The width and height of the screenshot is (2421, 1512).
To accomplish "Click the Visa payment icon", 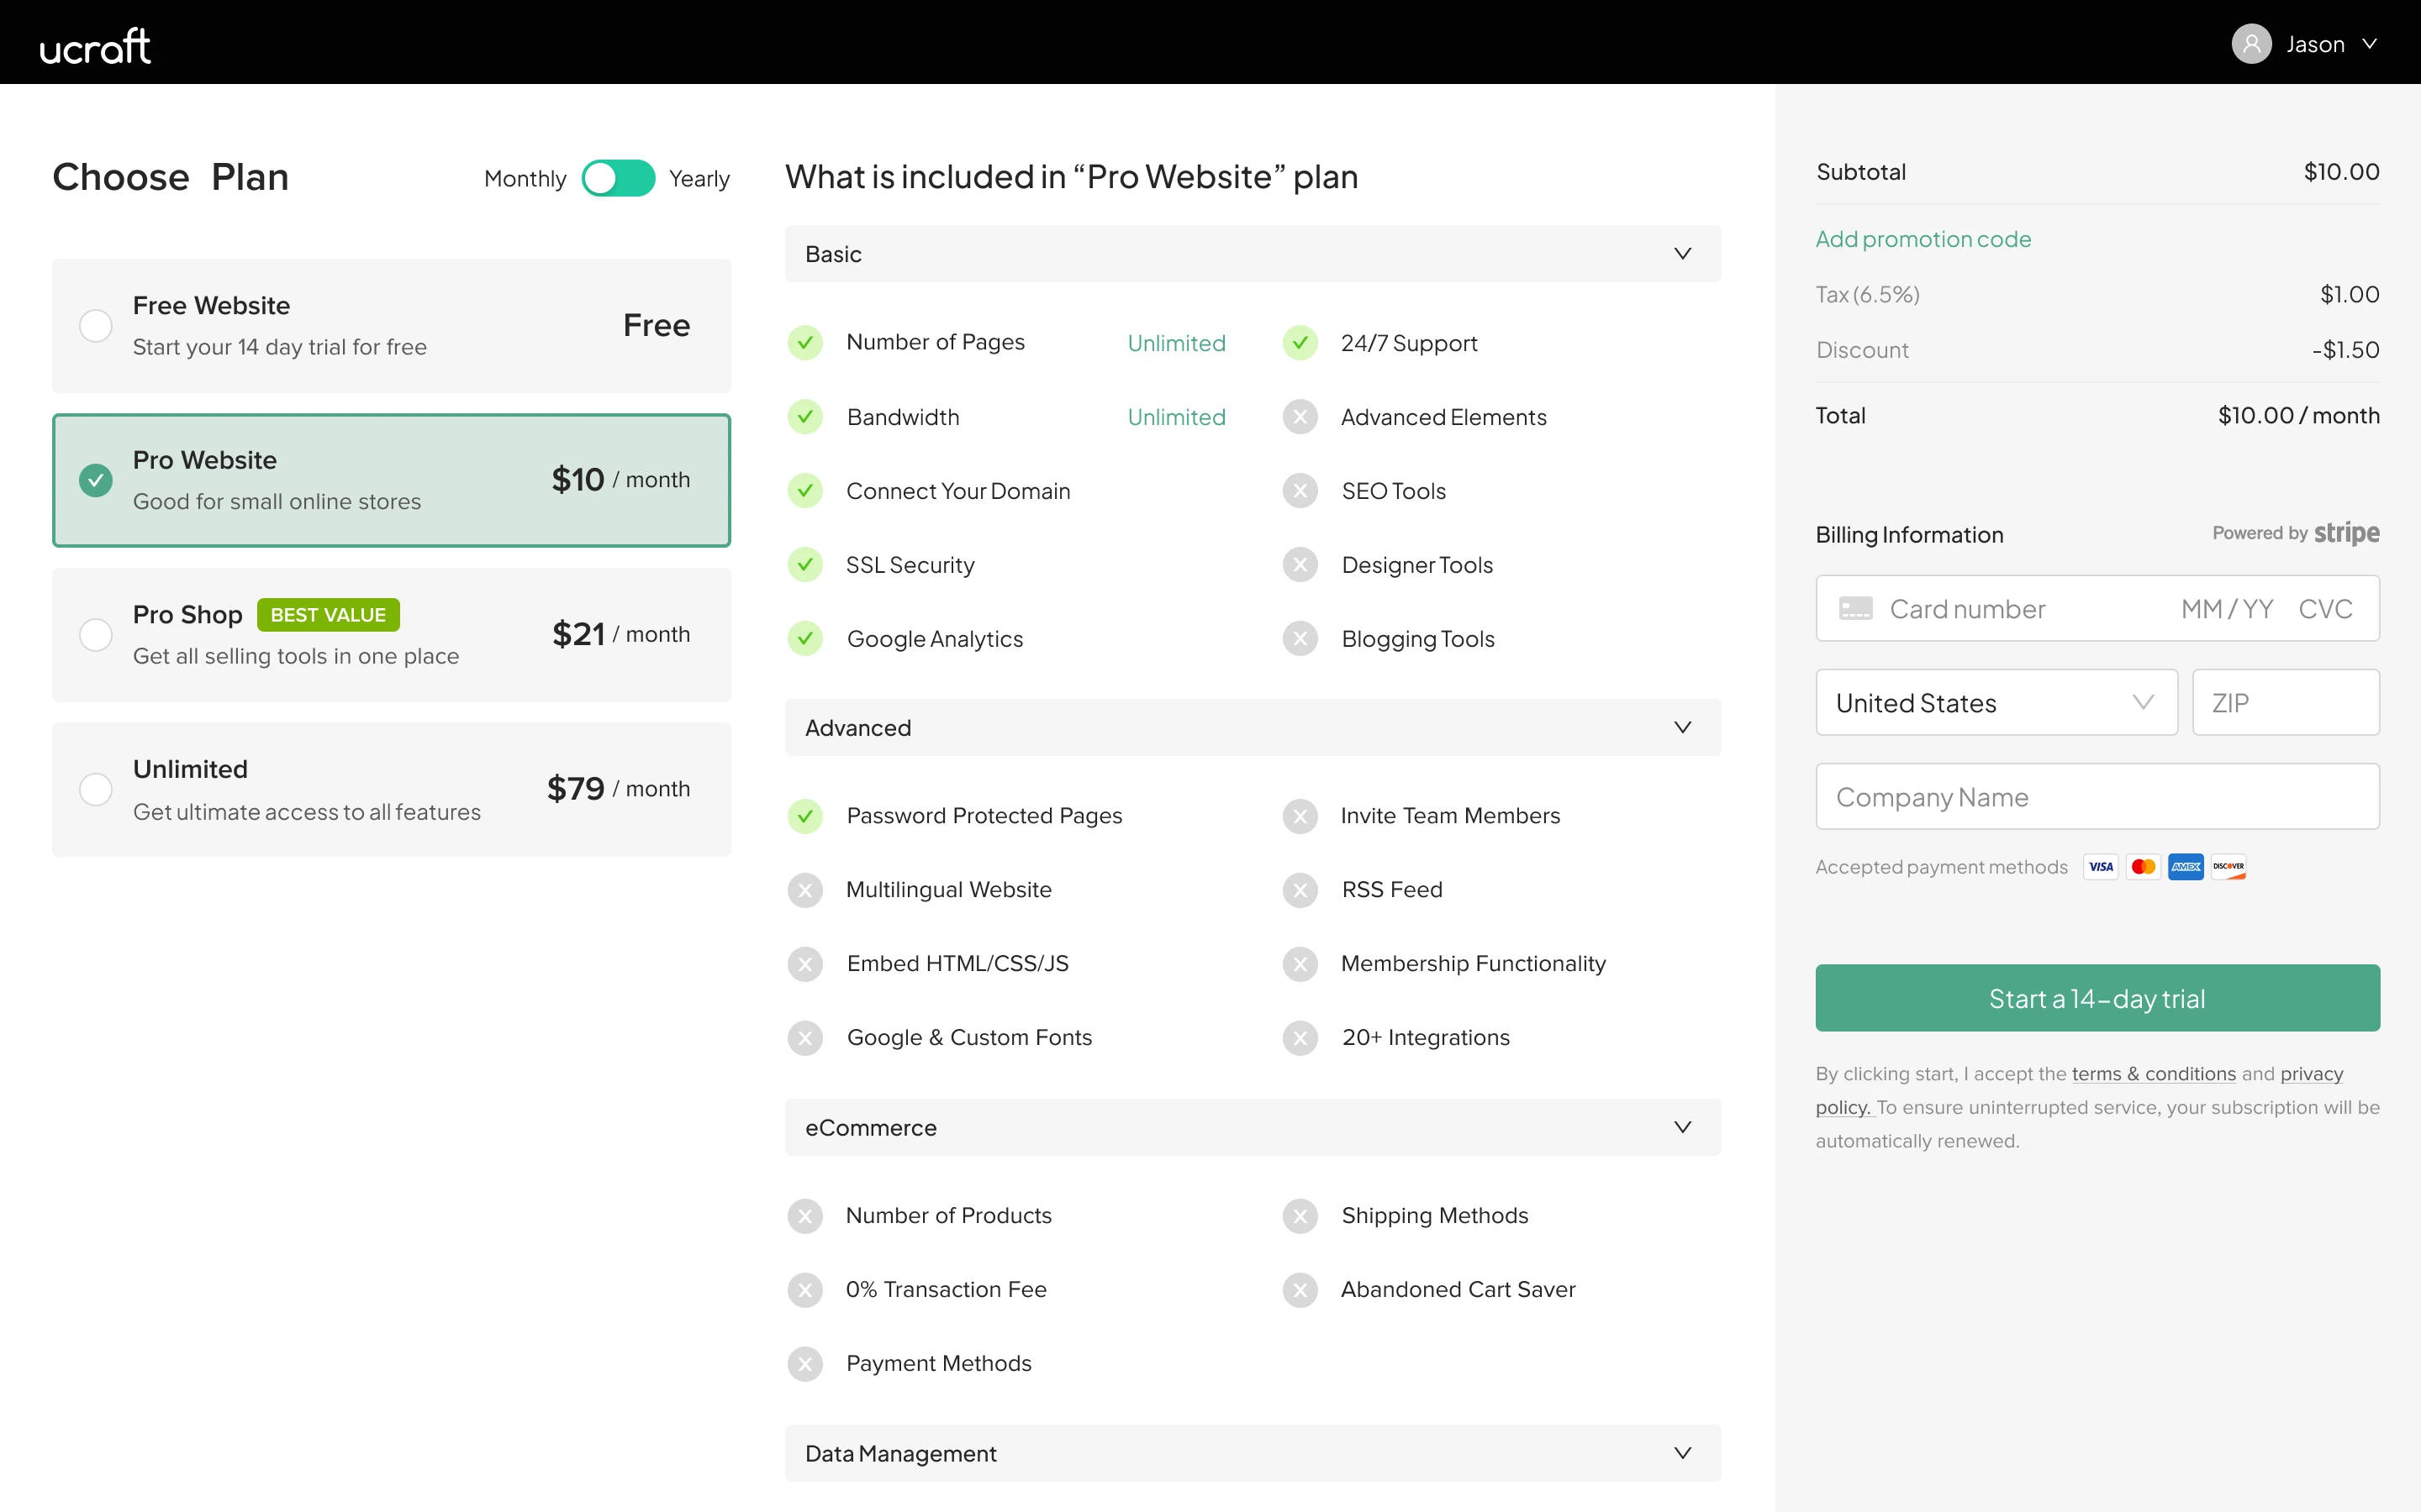I will tap(2101, 867).
